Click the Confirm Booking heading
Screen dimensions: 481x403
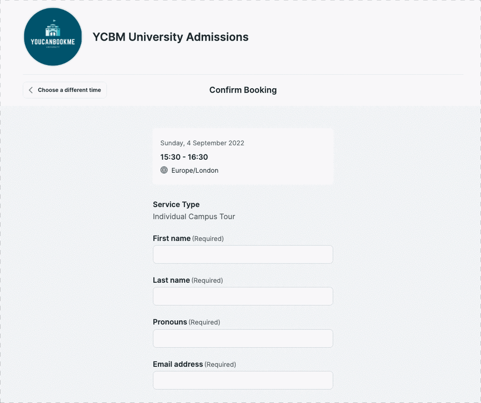243,90
